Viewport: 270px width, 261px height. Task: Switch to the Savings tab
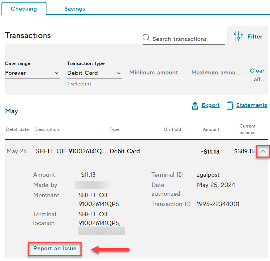click(x=74, y=9)
